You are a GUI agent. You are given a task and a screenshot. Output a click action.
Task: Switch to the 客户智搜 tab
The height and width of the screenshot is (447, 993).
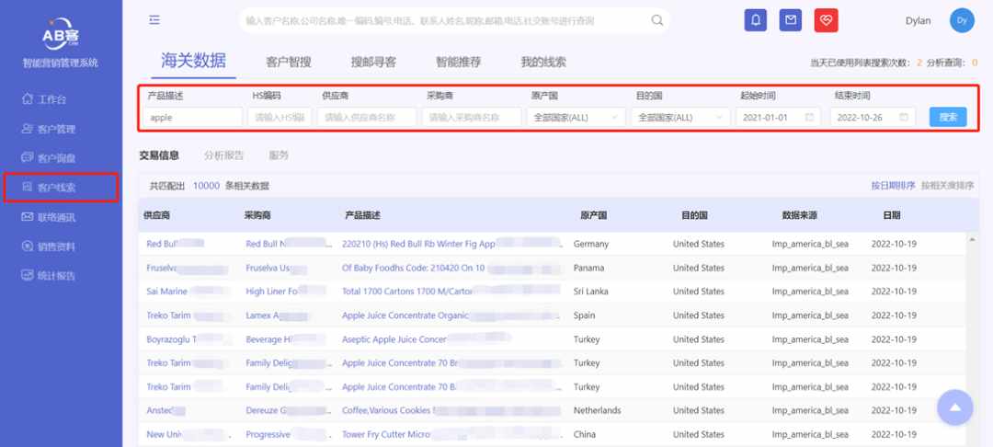pos(289,62)
